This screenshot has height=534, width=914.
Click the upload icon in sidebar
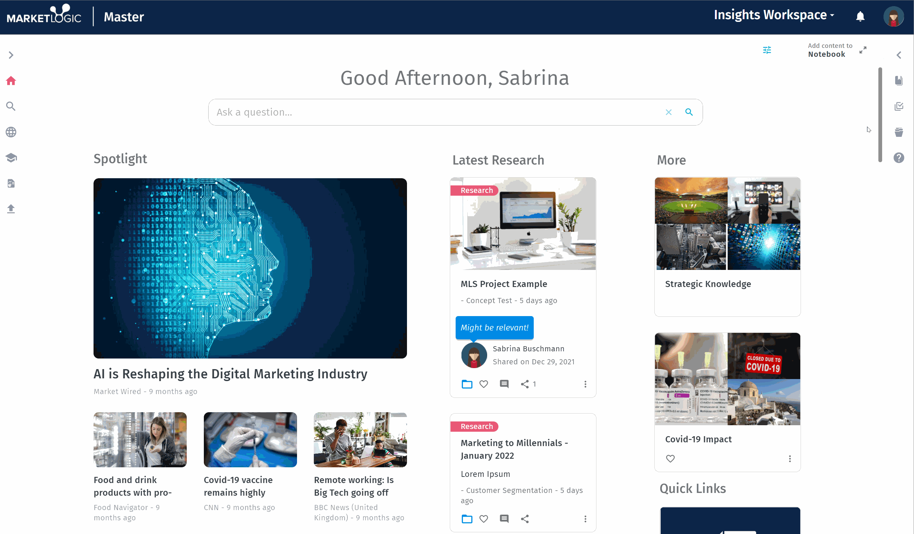tap(11, 209)
